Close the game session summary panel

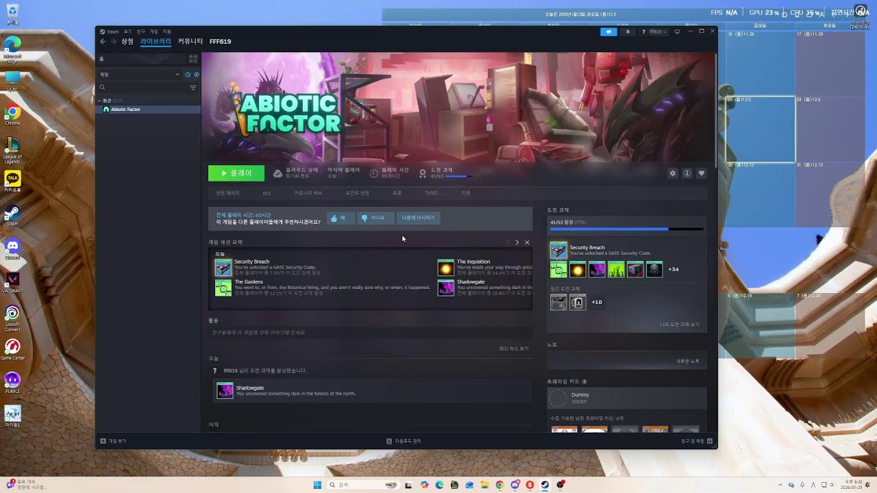[527, 242]
